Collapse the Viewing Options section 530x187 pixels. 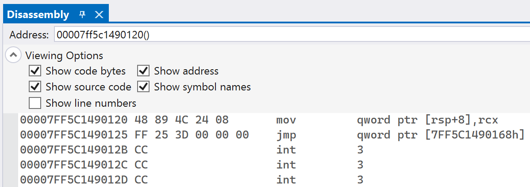click(13, 55)
